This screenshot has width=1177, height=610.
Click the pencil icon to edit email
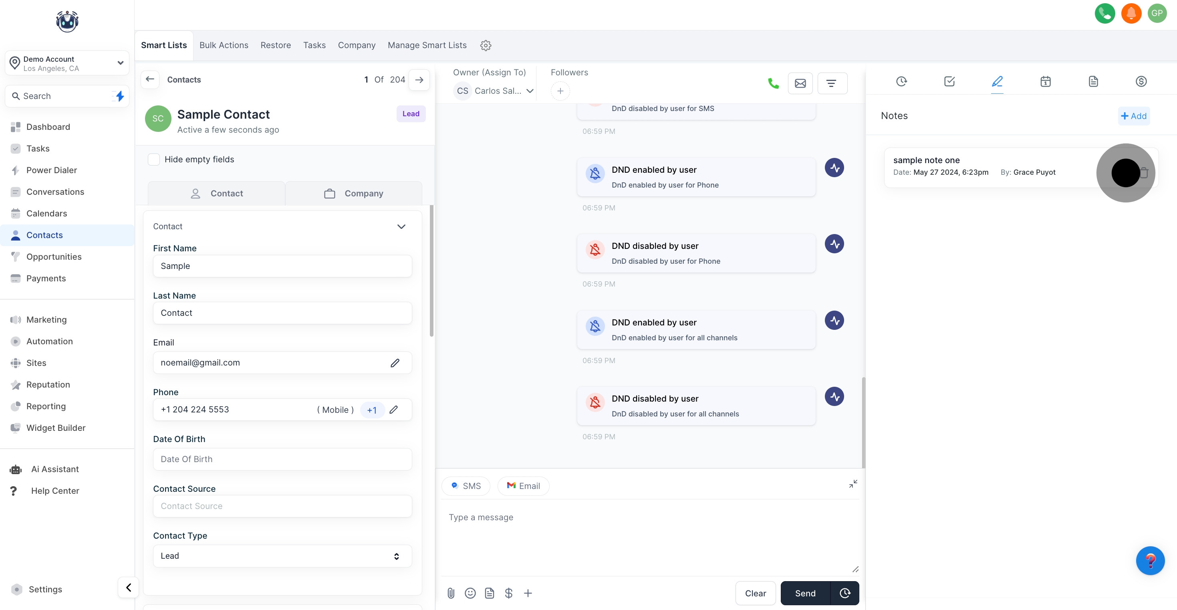point(395,363)
